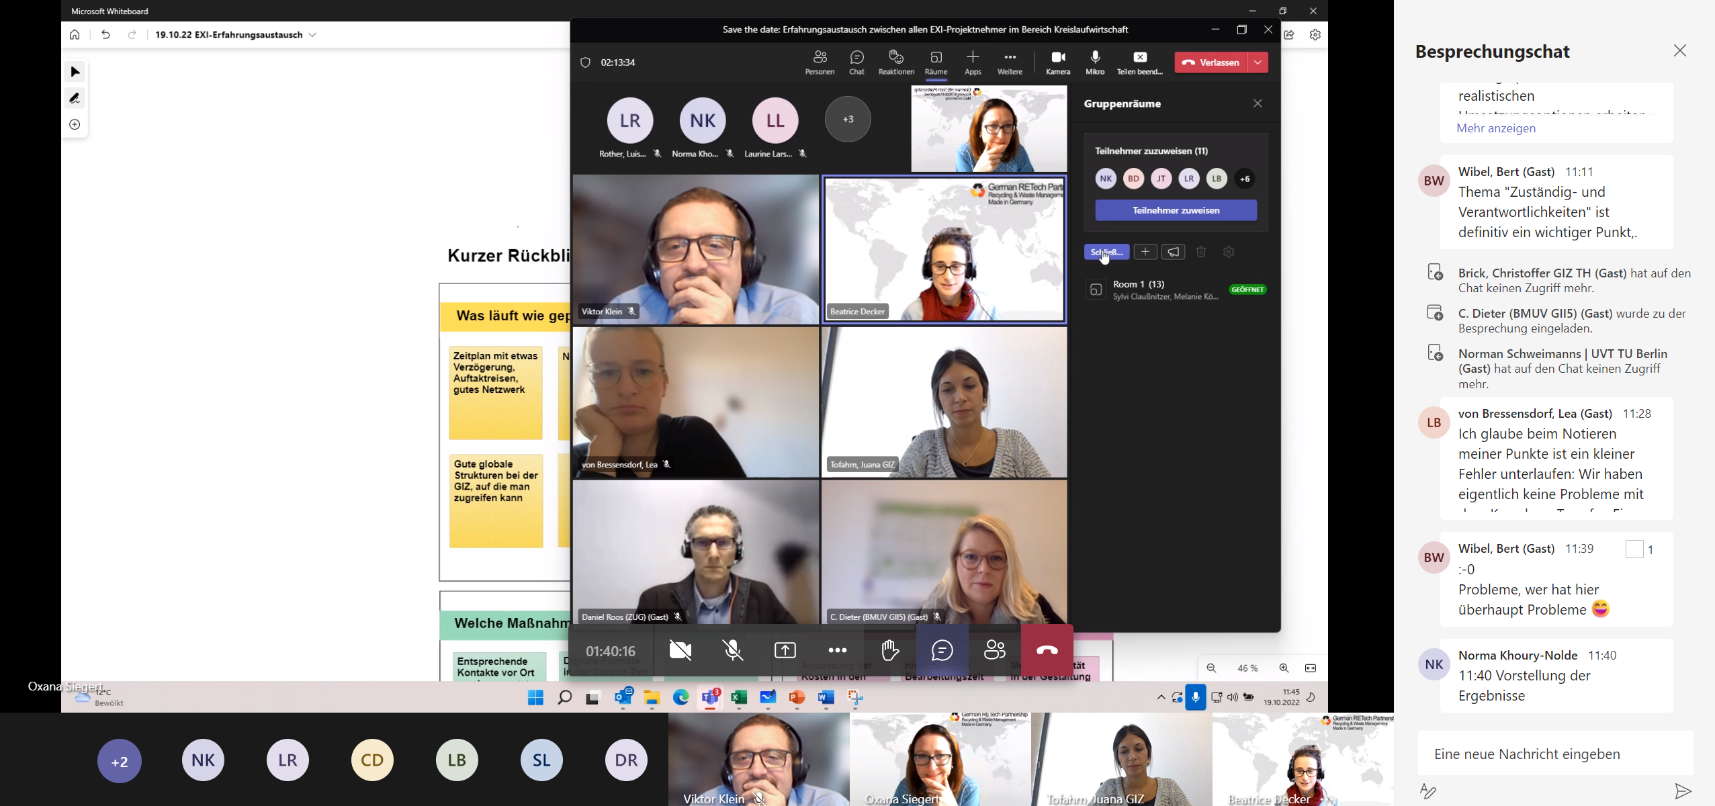Click the Whiteboard share icon
The height and width of the screenshot is (806, 1715).
(x=1288, y=35)
